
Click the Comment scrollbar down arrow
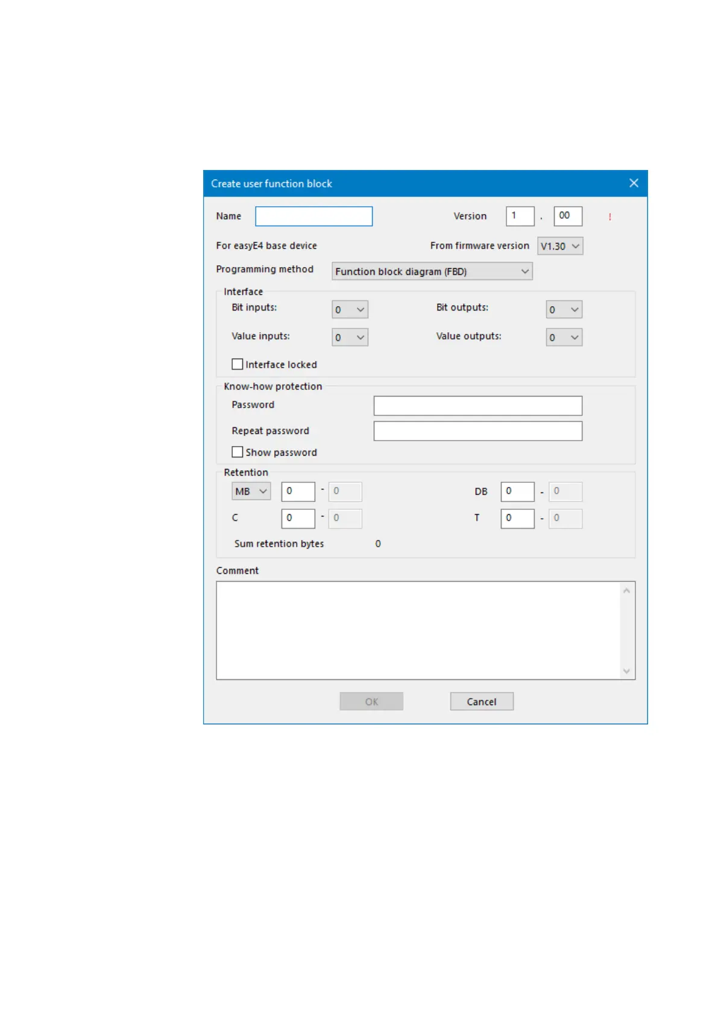[627, 671]
